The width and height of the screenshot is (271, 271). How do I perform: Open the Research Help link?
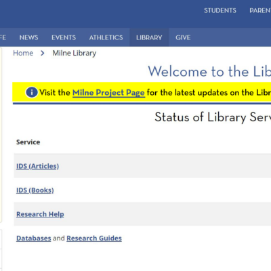click(40, 214)
